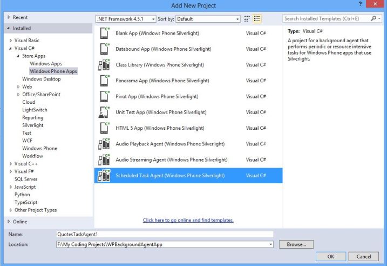Select Pivot App (Windows Phone Silverlight) template
387x266 pixels.
[188, 96]
